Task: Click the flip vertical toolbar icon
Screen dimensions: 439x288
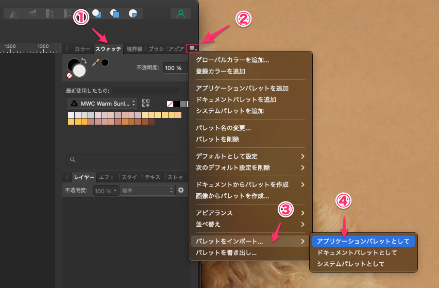Action: (31, 13)
